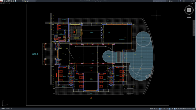Open the annotation scale 1:100 dropdown
Screen dimensions: 196x110
pos(181,109)
